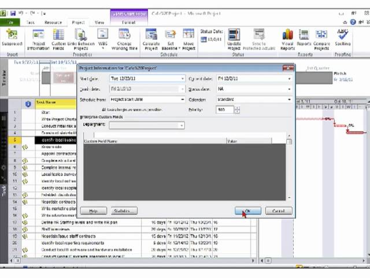This screenshot has width=370, height=278.
Task: Click the indicator icon on row 8
Action: point(25,161)
